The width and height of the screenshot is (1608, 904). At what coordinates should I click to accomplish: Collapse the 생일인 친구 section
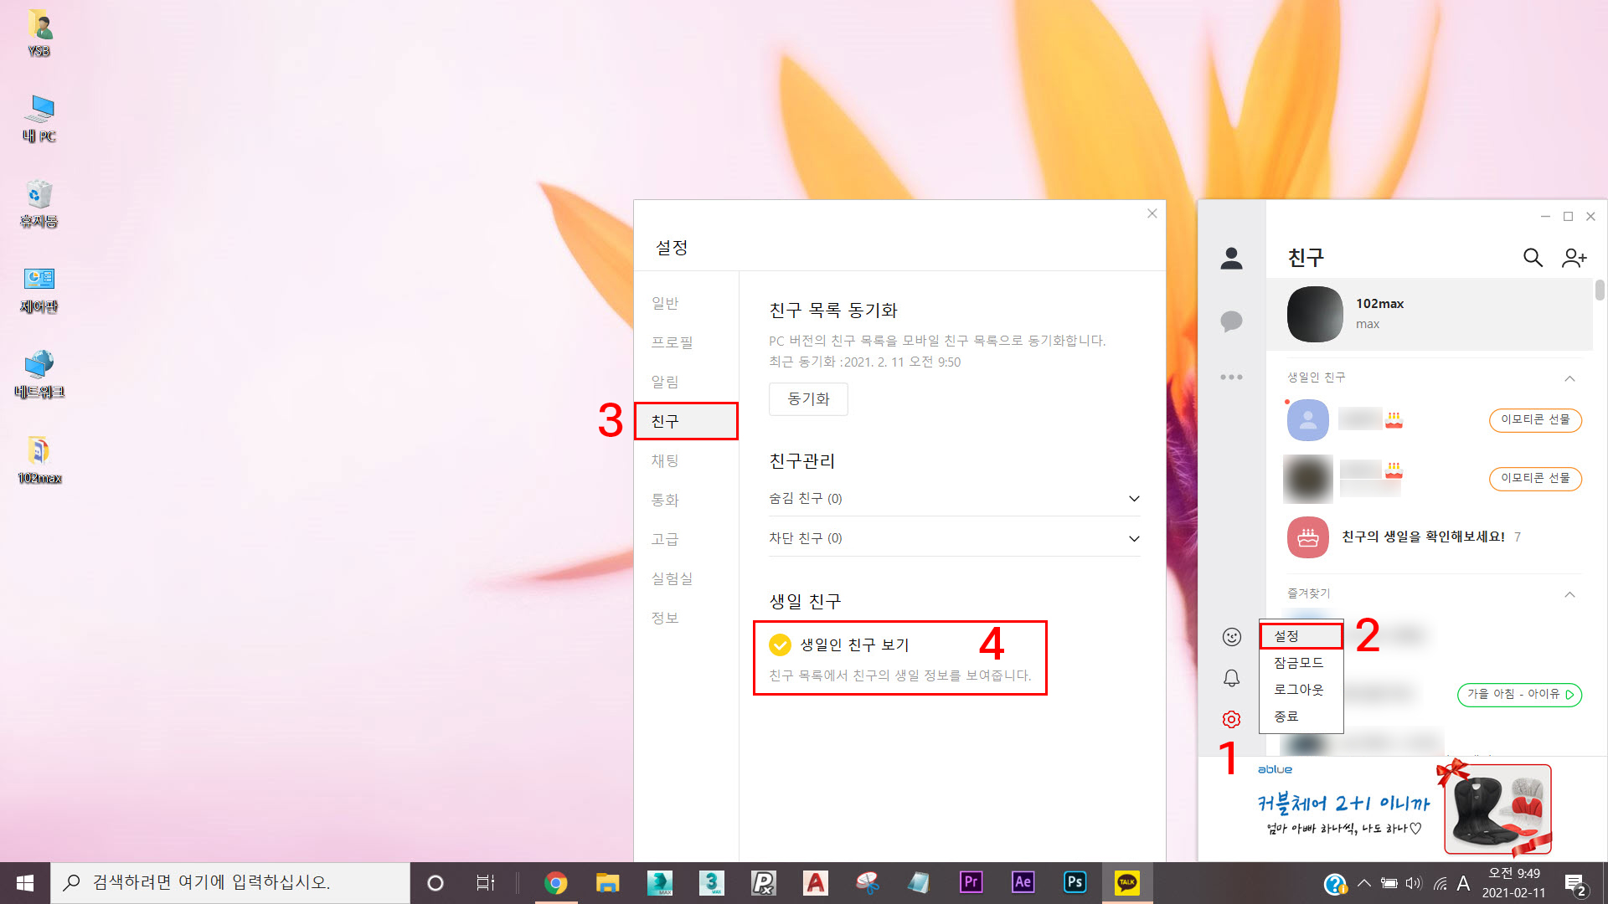1569,378
